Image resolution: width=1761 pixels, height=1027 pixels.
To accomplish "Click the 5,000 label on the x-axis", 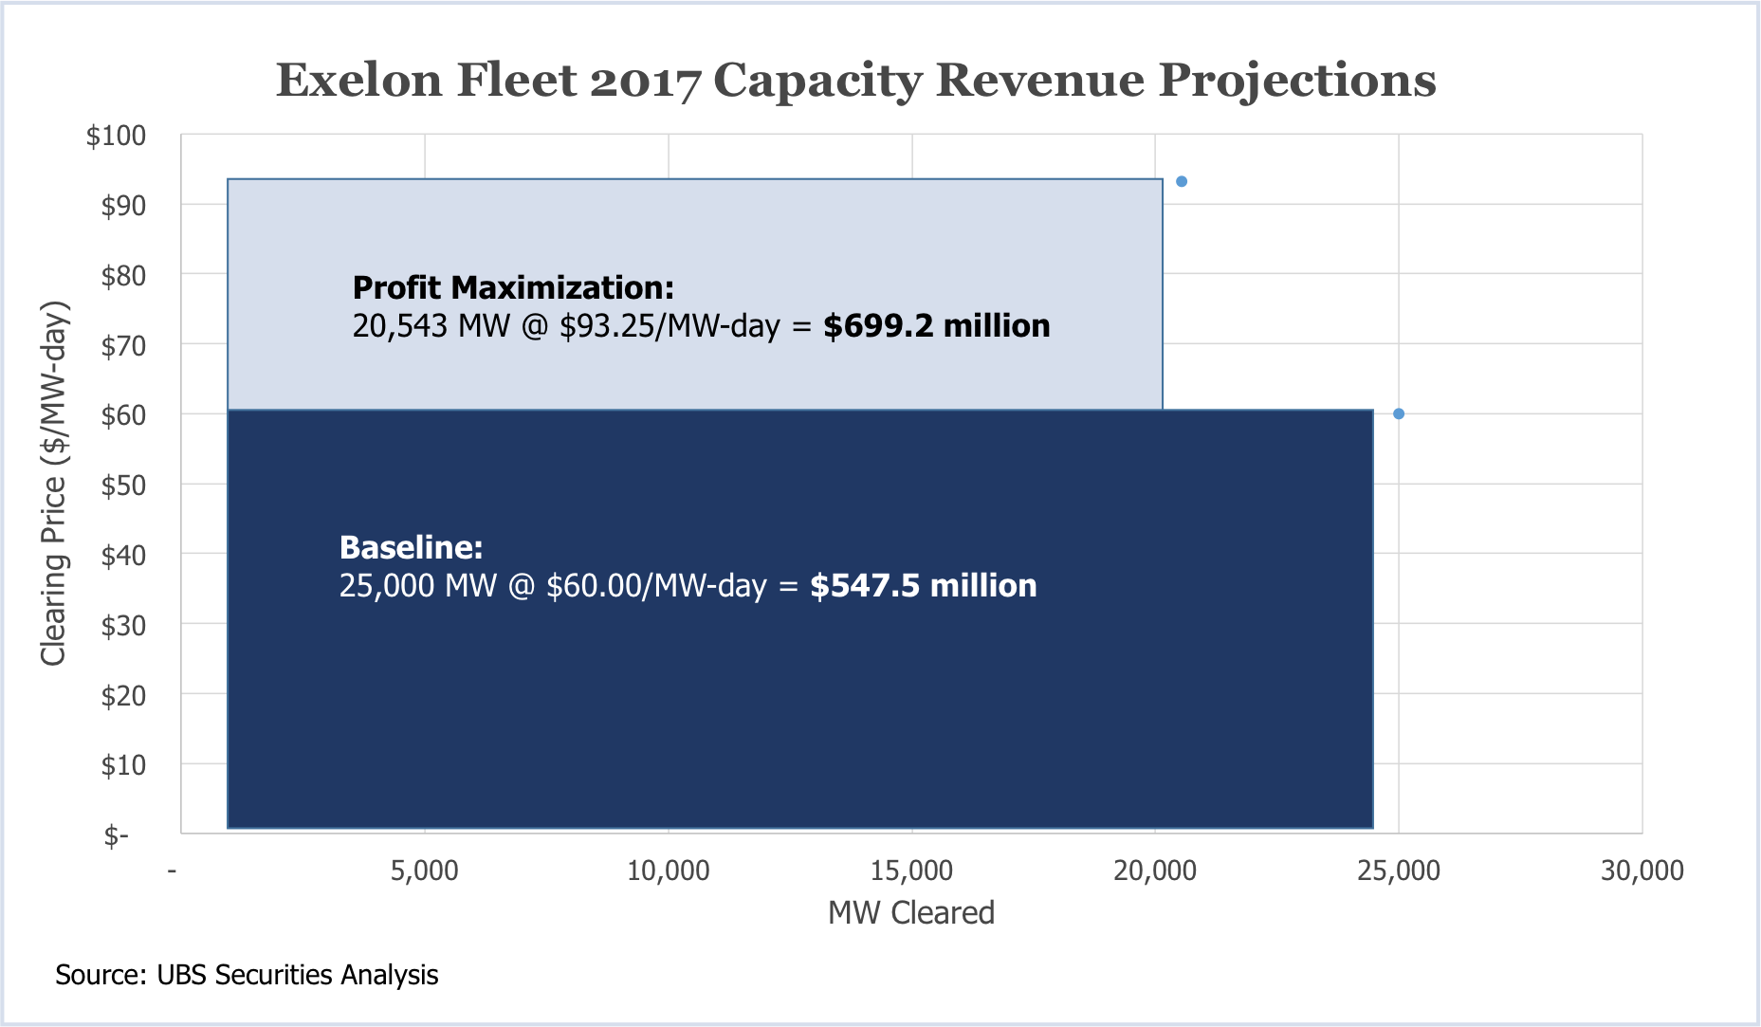I will click(x=424, y=871).
